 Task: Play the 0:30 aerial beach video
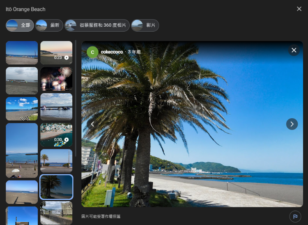tap(56, 135)
